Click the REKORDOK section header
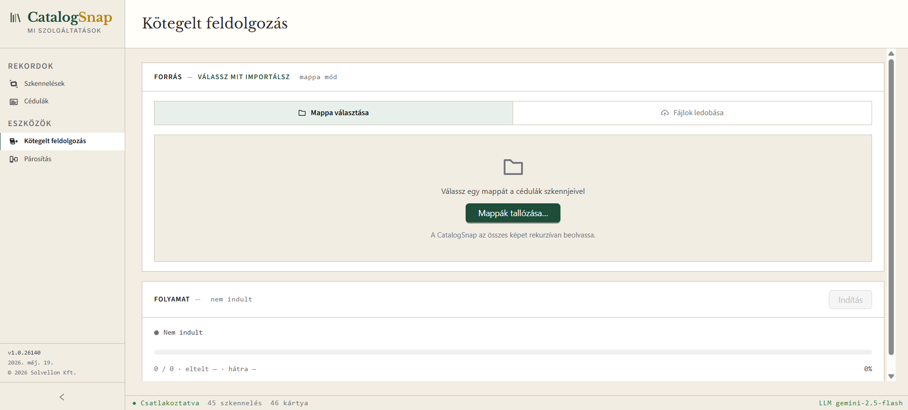This screenshot has height=410, width=908. 31,66
